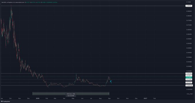The image size is (195, 103).
Task: Select the date range measurement bar near time axis
Action: coord(71,94)
